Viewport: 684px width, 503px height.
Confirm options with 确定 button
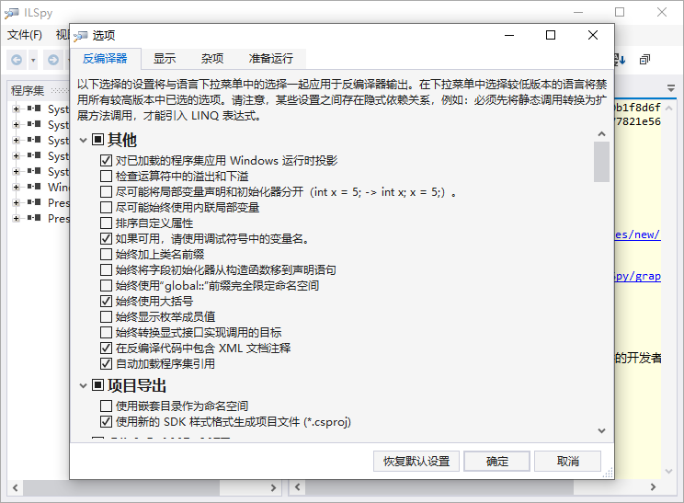(496, 461)
